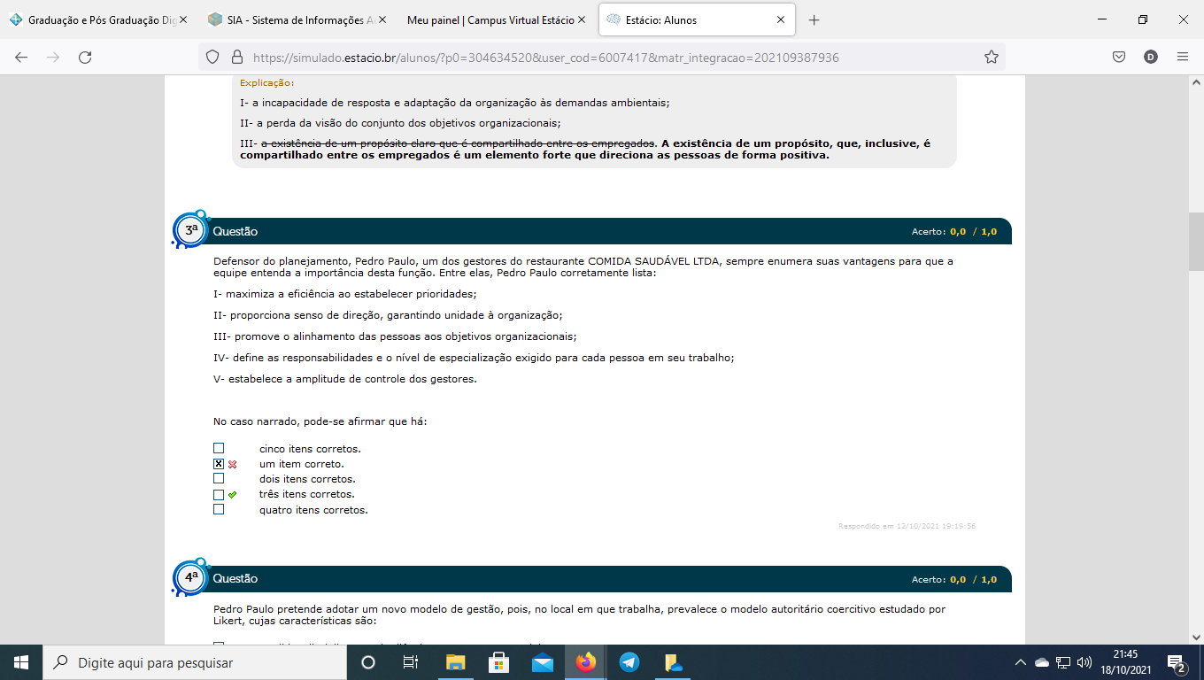The height and width of the screenshot is (680, 1204).
Task: Close the Estácio: Alunos tab
Action: coord(781,19)
